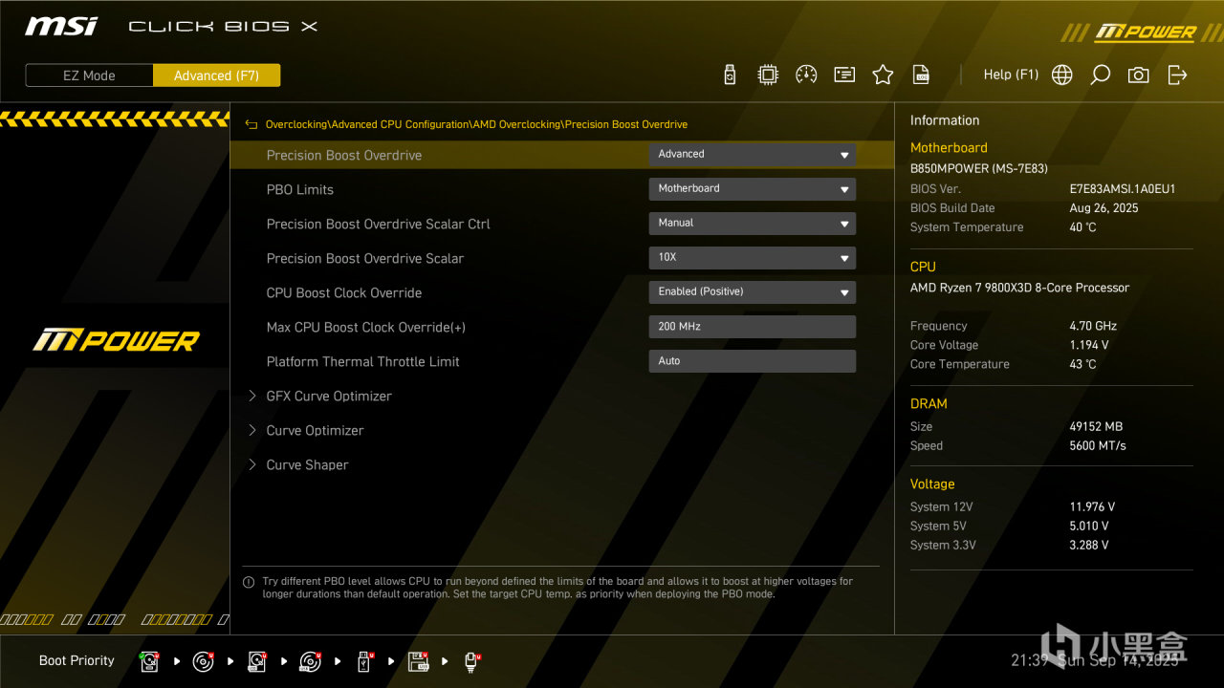Click the breadcrumb path ending in Precision Boost Overdrive
1224x688 pixels.
476,124
